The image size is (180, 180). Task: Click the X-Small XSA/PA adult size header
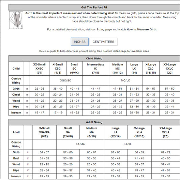(x=45, y=132)
